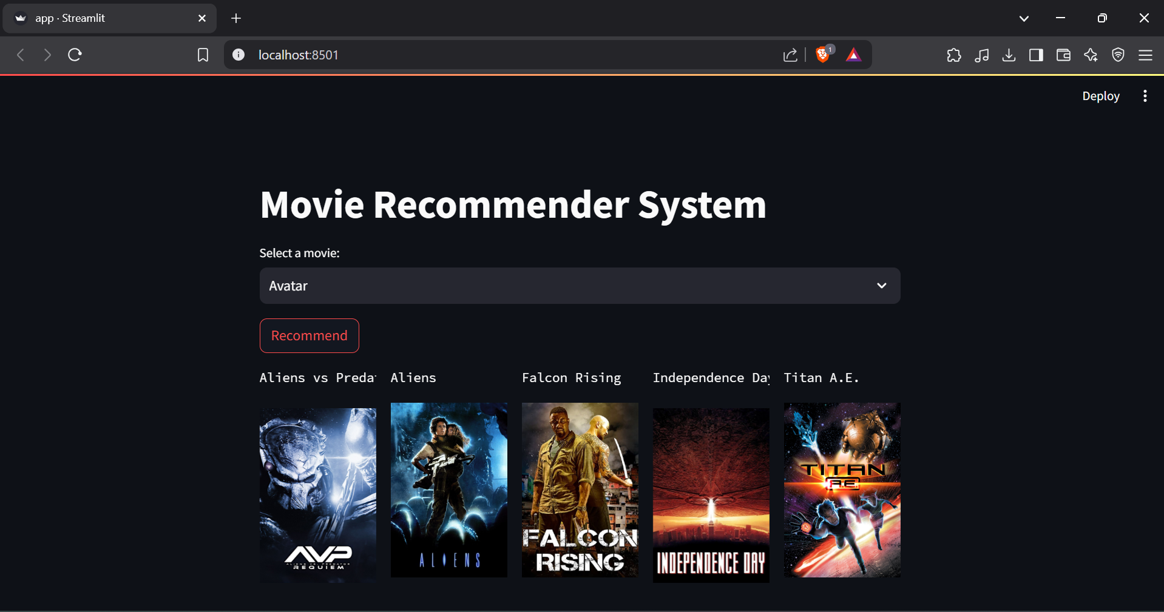Click the Recommend button
The width and height of the screenshot is (1164, 612).
coord(309,335)
